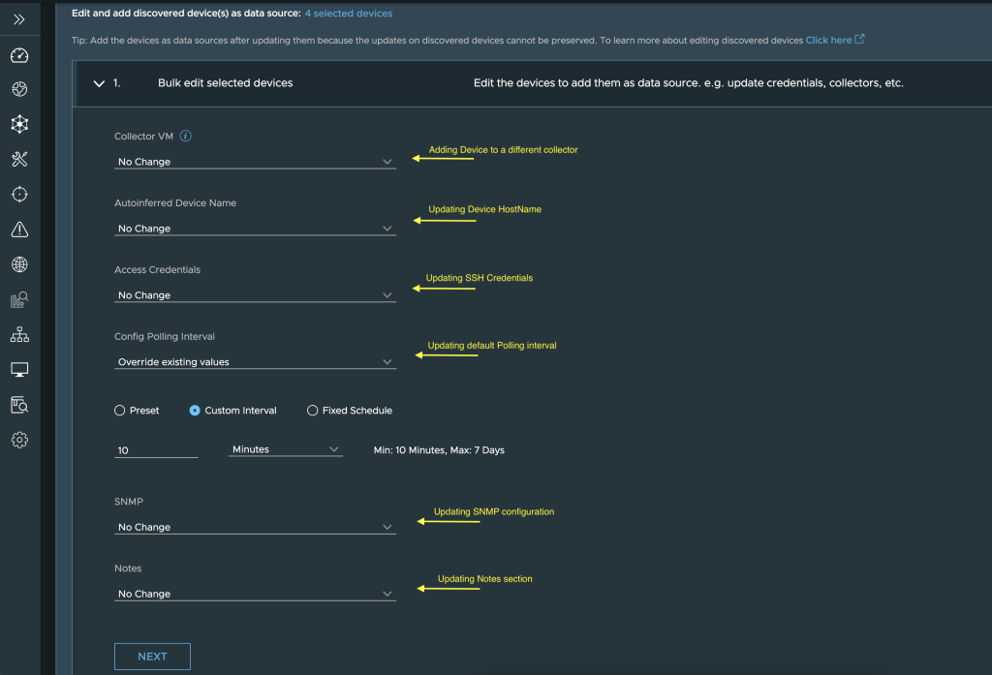Click the NEXT button
Viewport: 992px width, 675px height.
click(x=152, y=657)
